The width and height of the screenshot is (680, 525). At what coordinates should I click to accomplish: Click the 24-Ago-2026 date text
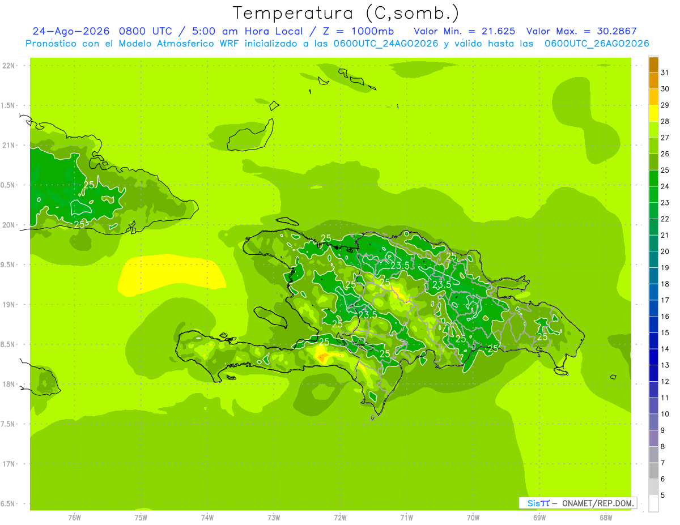70,31
